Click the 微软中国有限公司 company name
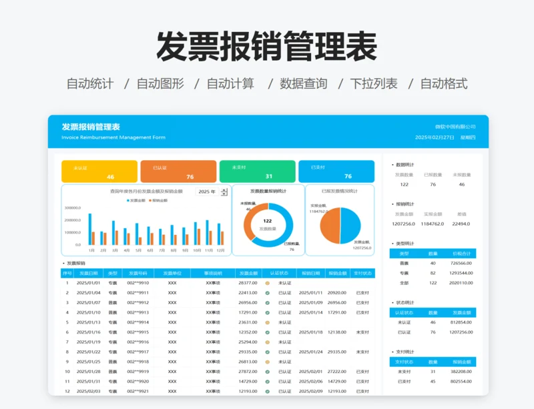 pos(455,127)
